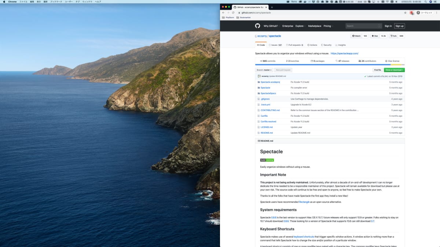The height and width of the screenshot is (247, 440).
Task: Open Enterprise in GitHub header
Action: coord(288,26)
